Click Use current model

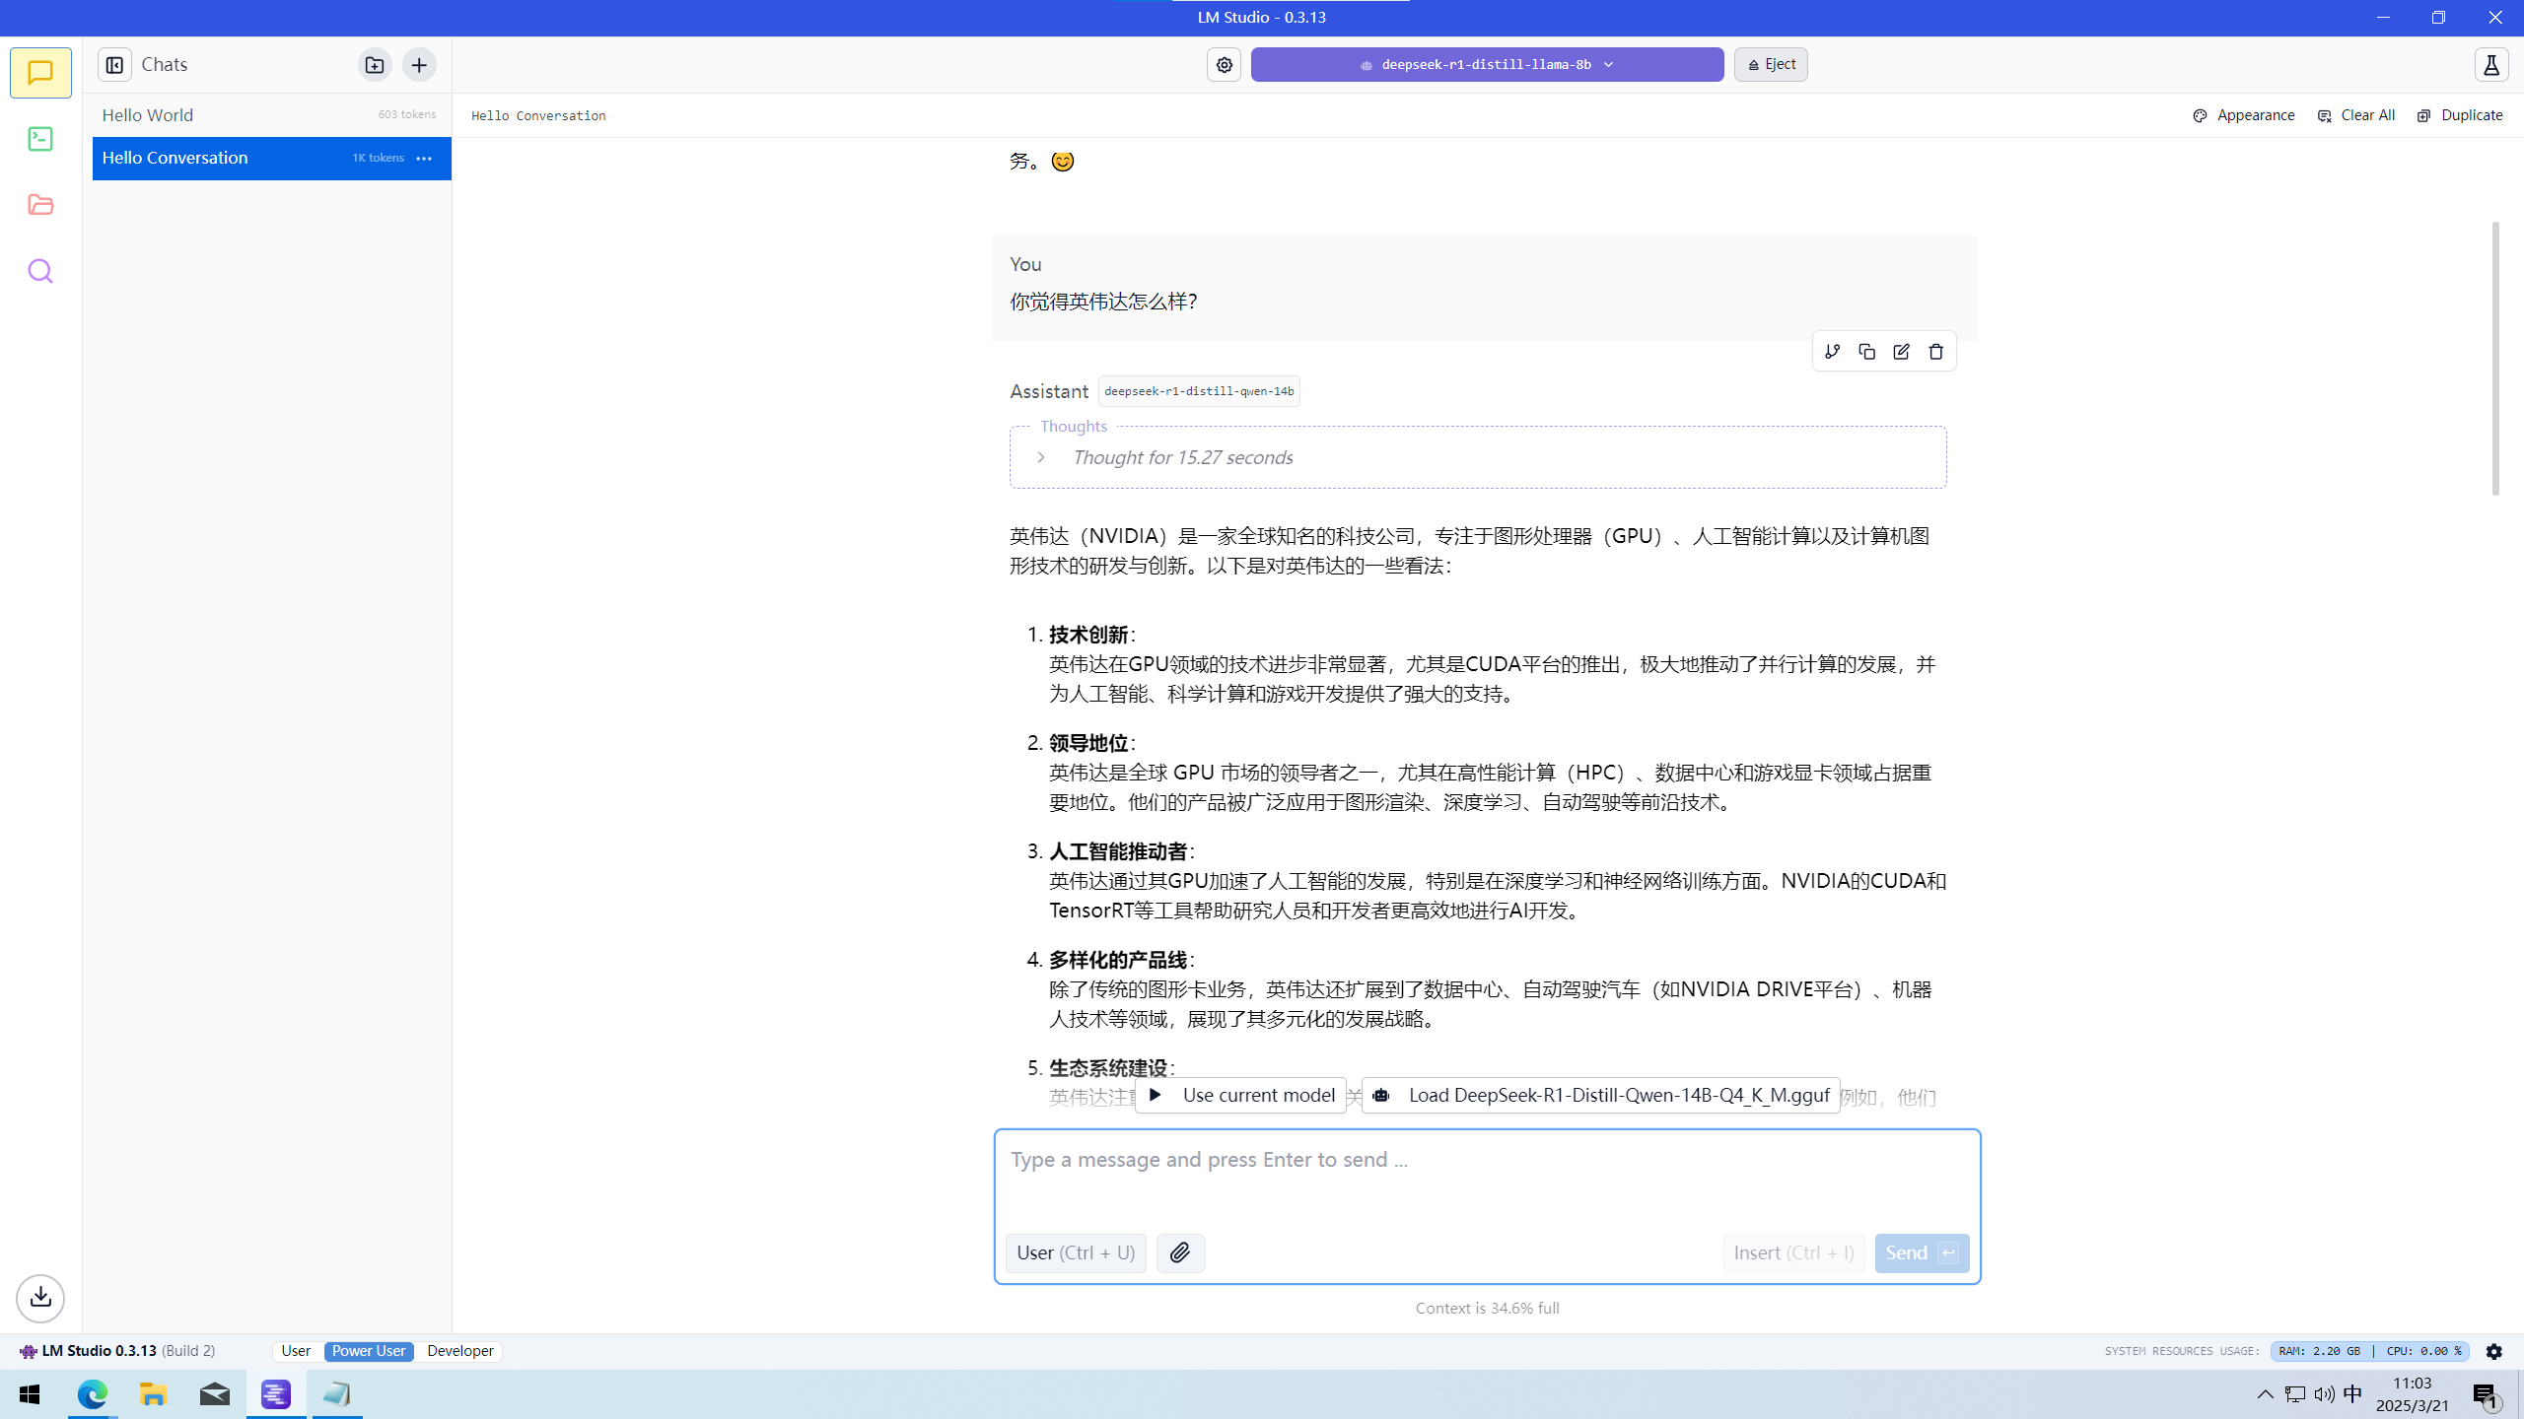click(x=1240, y=1095)
